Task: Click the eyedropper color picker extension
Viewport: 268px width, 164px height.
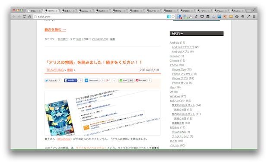Action: point(249,16)
